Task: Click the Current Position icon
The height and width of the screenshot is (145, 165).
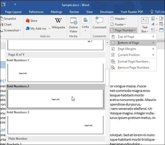Action: (113, 55)
